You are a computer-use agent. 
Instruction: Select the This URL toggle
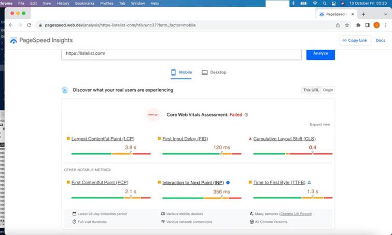(x=311, y=90)
